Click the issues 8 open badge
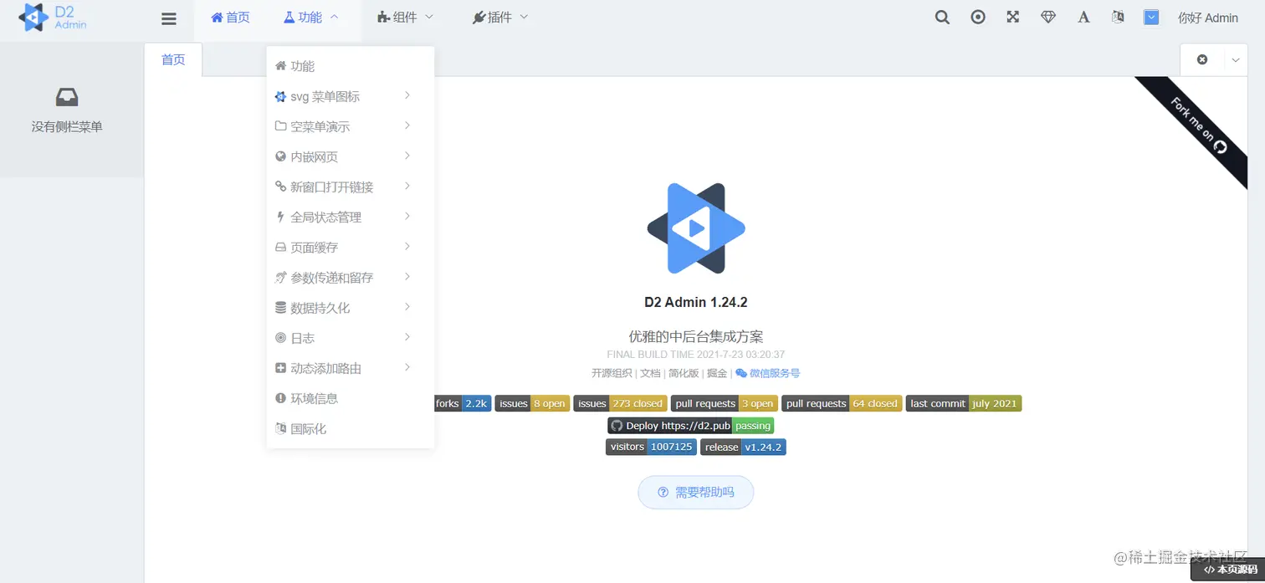The width and height of the screenshot is (1265, 583). pyautogui.click(x=532, y=403)
